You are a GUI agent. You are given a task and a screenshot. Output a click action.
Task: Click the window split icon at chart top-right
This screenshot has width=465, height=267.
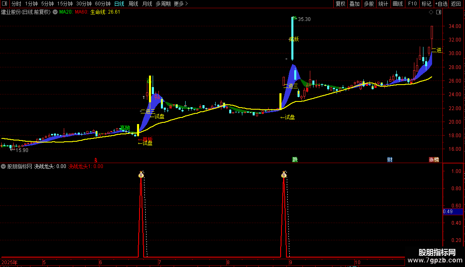coord(439,12)
